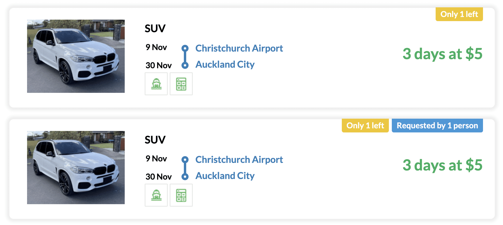Click the "Only 1 left" badge on the first listing
This screenshot has width=503, height=225.
point(459,14)
